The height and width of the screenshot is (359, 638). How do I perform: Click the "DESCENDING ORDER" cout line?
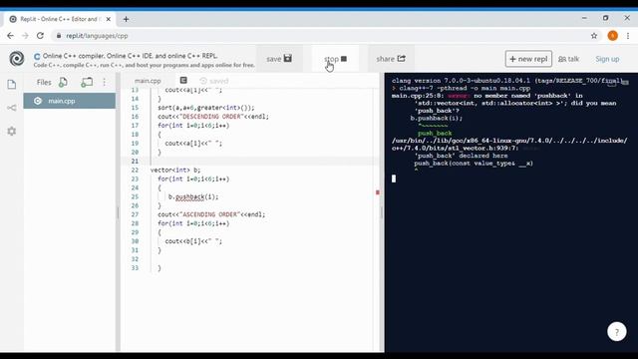click(x=213, y=117)
